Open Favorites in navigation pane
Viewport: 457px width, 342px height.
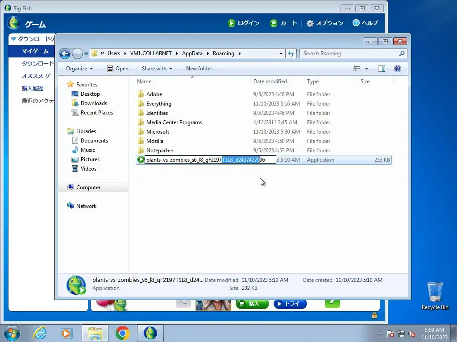click(x=87, y=84)
